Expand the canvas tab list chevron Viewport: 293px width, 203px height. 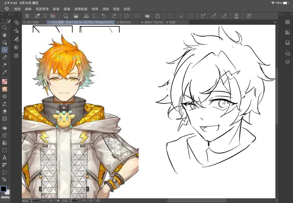pyautogui.click(x=275, y=22)
